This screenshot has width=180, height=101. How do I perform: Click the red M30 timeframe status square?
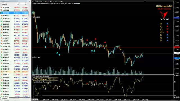point(167,32)
